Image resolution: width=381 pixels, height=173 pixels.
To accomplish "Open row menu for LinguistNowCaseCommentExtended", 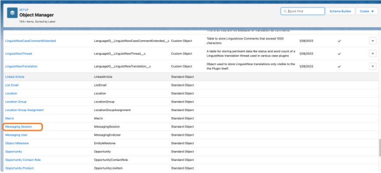I will pyautogui.click(x=373, y=41).
